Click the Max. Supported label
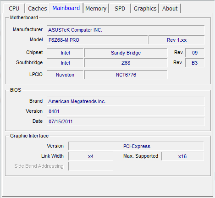 [x=141, y=156]
